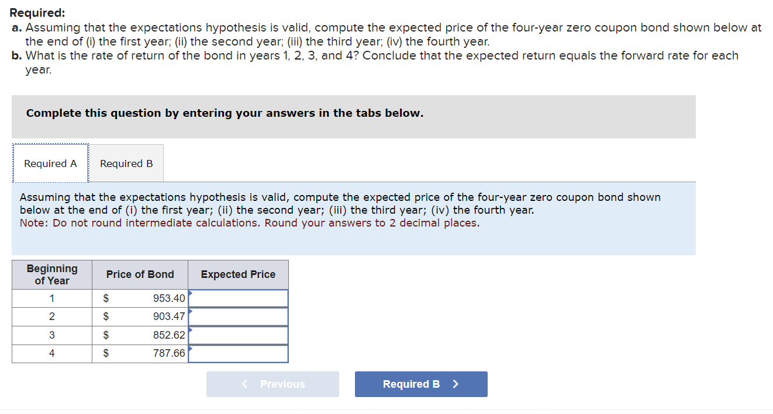773x414 pixels.
Task: Select the Expected Price column header
Action: click(237, 274)
